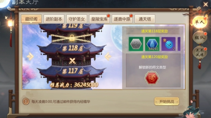Go to previous tower floors arrow
This screenshot has width=211, height=118.
(x=30, y=56)
